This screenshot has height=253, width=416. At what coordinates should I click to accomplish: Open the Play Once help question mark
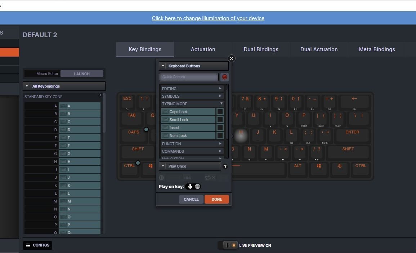point(225,167)
